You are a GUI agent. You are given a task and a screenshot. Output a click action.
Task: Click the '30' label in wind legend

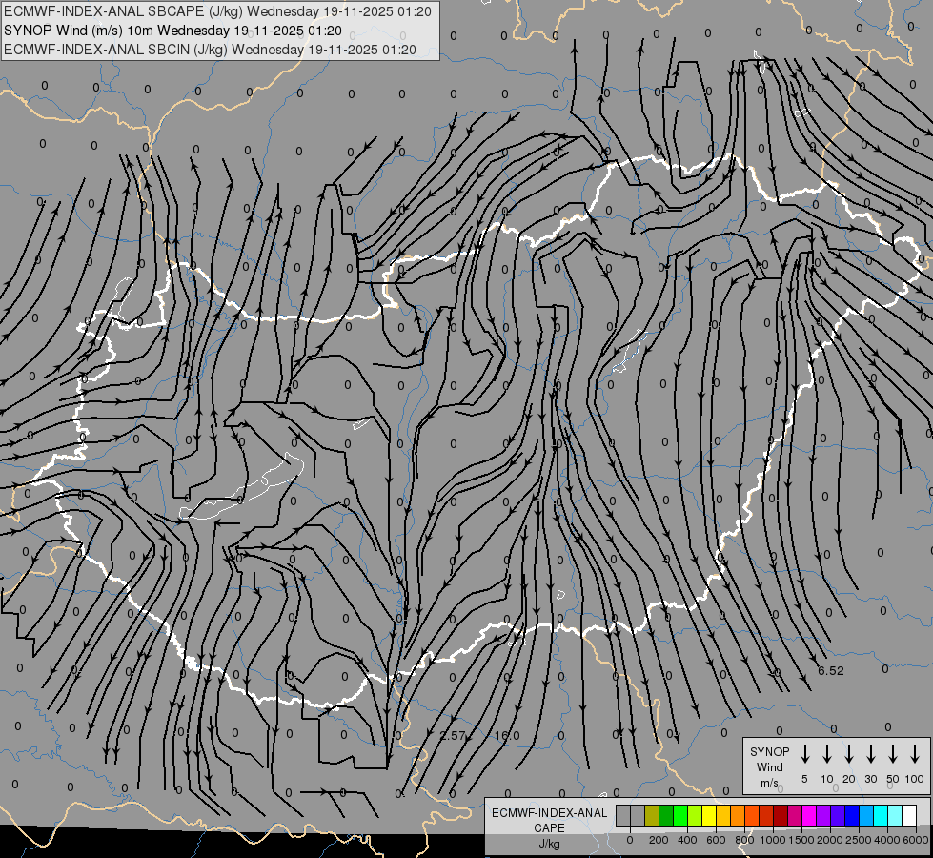coord(870,779)
